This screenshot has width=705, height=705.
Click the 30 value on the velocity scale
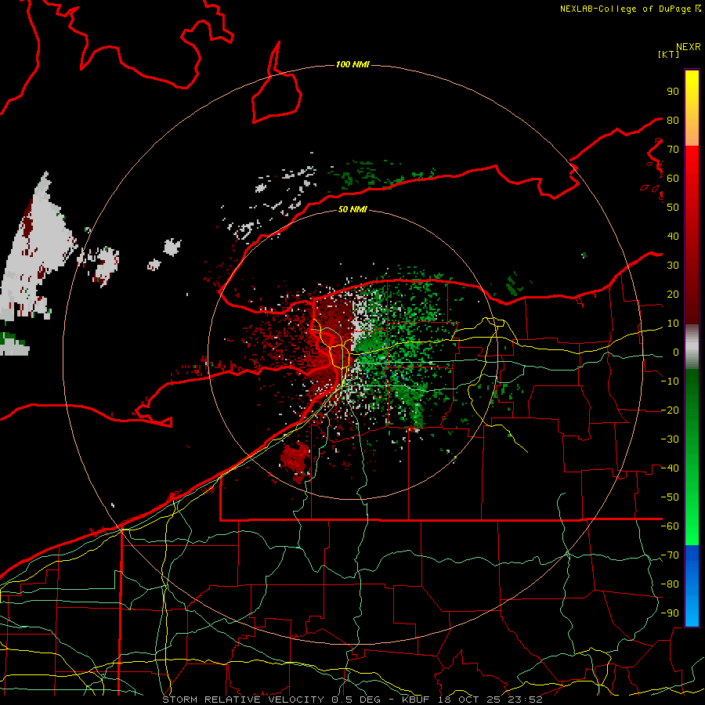[673, 266]
